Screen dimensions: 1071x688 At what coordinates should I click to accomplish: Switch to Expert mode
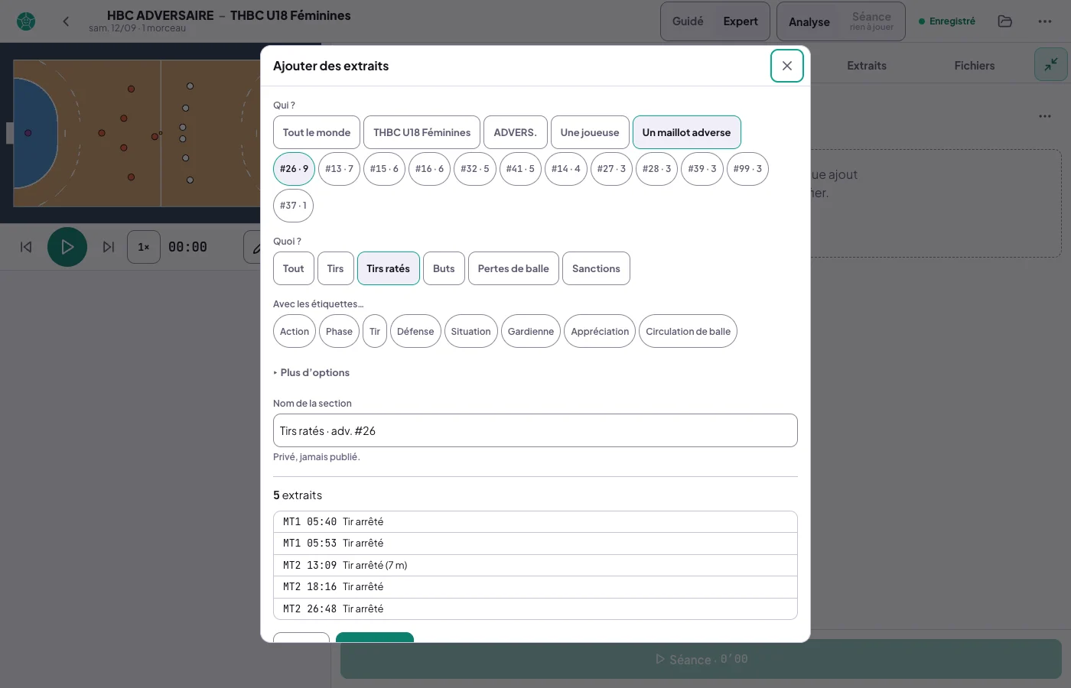(741, 21)
